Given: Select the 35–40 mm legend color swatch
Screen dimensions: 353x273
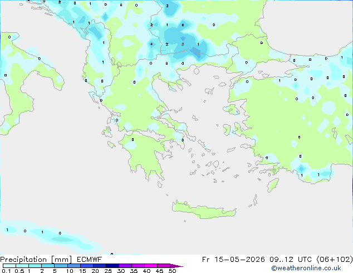Looking at the screenshot, I should point(138,266).
